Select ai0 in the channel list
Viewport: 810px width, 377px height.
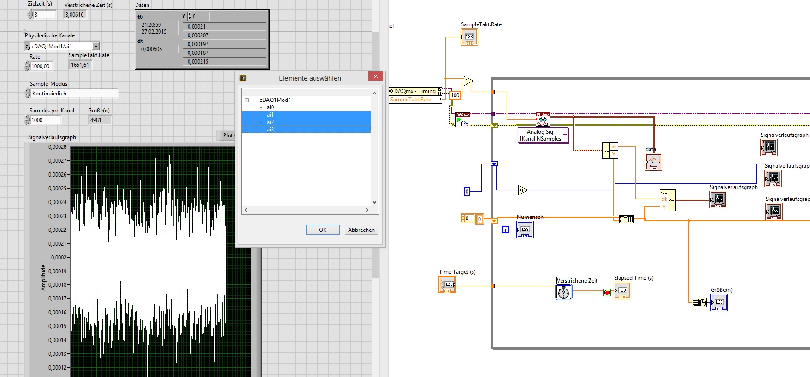(x=270, y=107)
